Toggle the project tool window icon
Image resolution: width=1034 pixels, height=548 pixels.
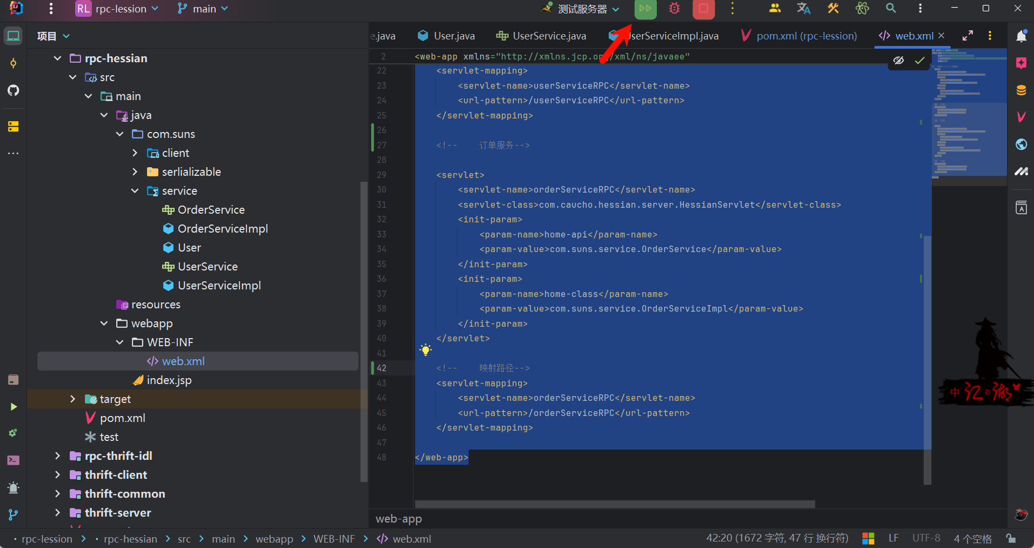14,36
